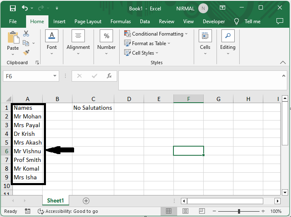
Task: Open the Name Box dropdown arrow
Action: click(x=55, y=76)
